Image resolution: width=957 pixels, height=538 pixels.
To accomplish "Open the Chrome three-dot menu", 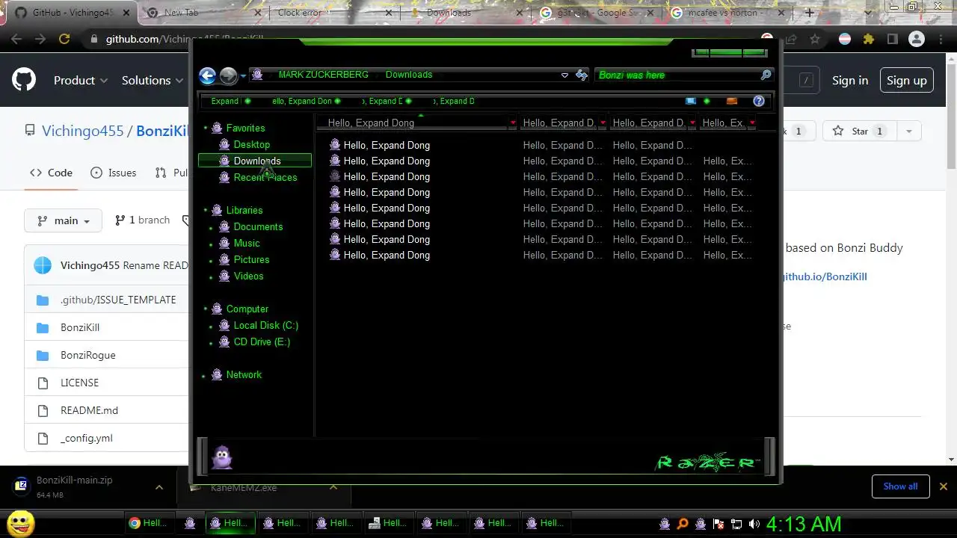I will click(941, 40).
